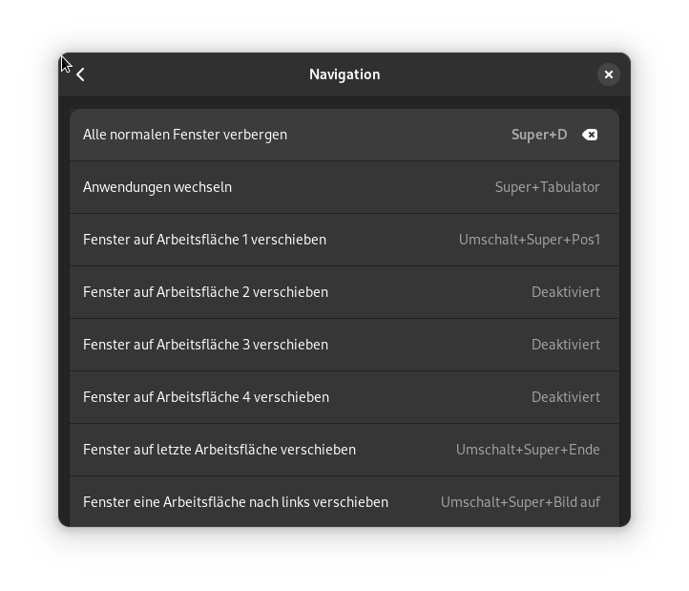Screen dimensions: 689x591
Task: Click the Umschalt+Super+Bild auf shortcut value
Action: point(520,502)
